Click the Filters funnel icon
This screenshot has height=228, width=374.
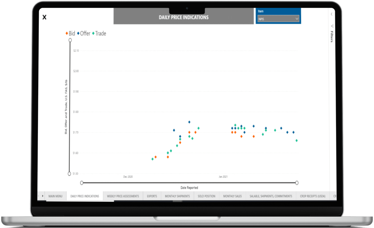[332, 26]
